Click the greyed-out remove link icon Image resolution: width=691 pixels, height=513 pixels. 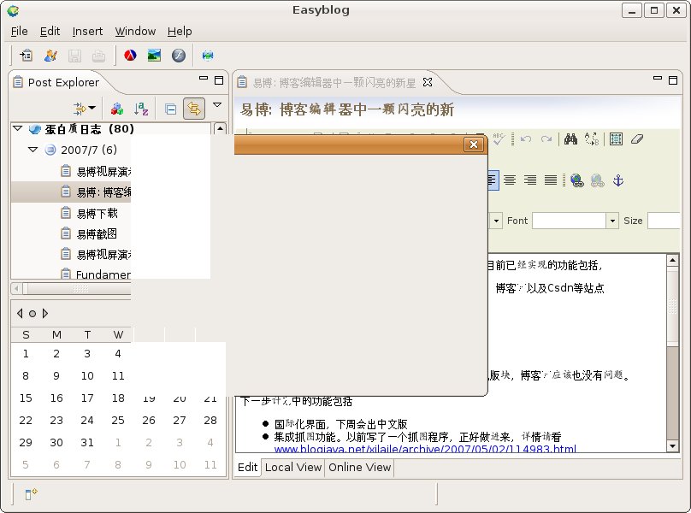click(x=598, y=180)
